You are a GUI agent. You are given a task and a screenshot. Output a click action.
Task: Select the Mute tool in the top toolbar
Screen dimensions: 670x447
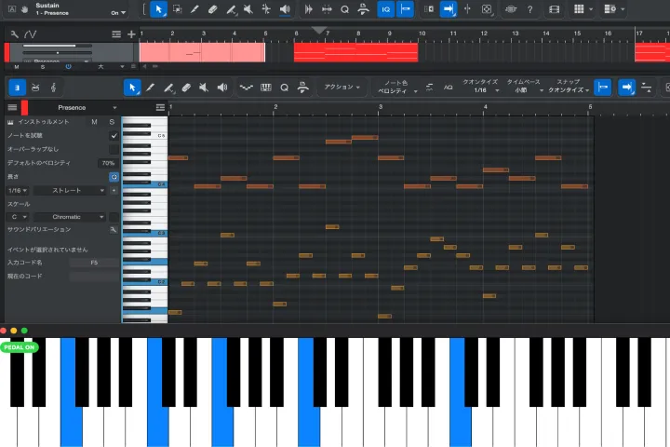point(248,9)
